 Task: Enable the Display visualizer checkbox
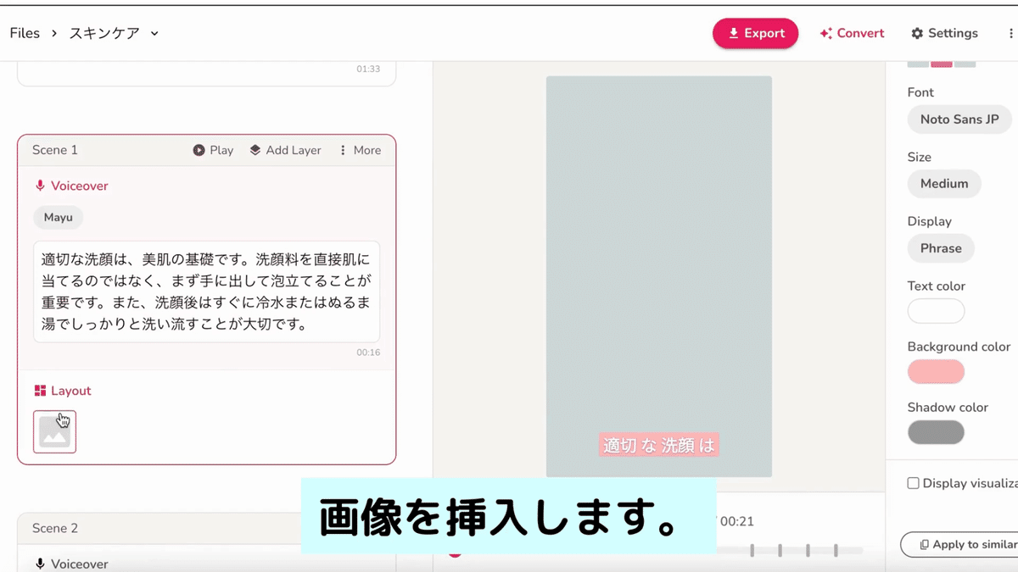914,483
